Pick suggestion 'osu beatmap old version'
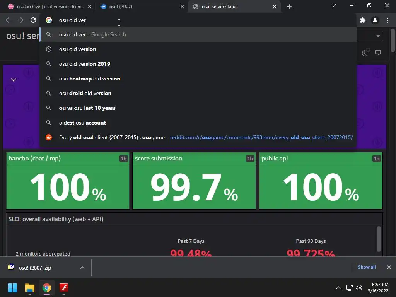 coord(198,79)
